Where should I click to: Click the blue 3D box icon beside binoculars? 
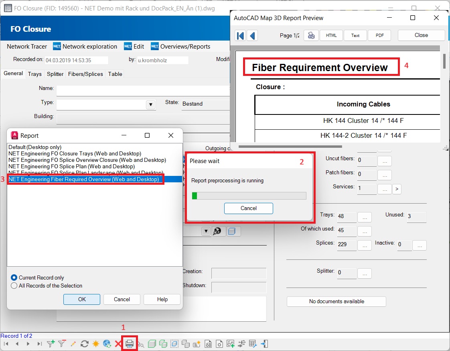[x=232, y=231]
